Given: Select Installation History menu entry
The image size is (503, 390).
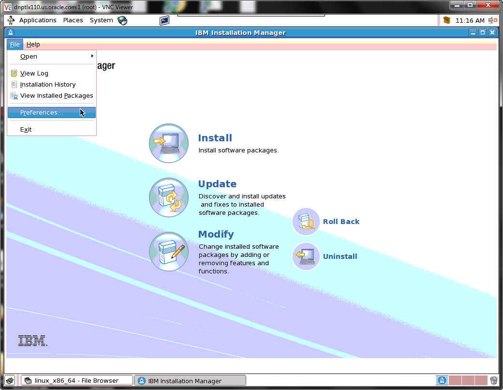Looking at the screenshot, I should coord(52,84).
